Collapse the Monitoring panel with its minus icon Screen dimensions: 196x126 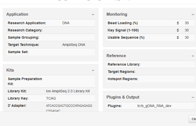click(193, 14)
